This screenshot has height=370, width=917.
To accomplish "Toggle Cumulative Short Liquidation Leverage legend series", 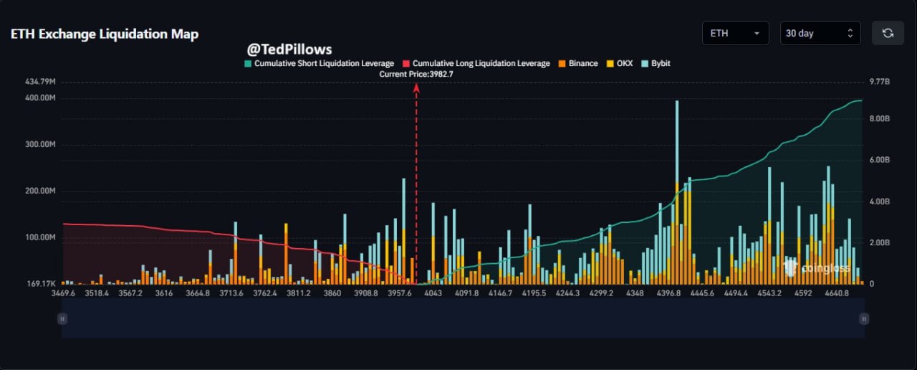I will tap(319, 64).
